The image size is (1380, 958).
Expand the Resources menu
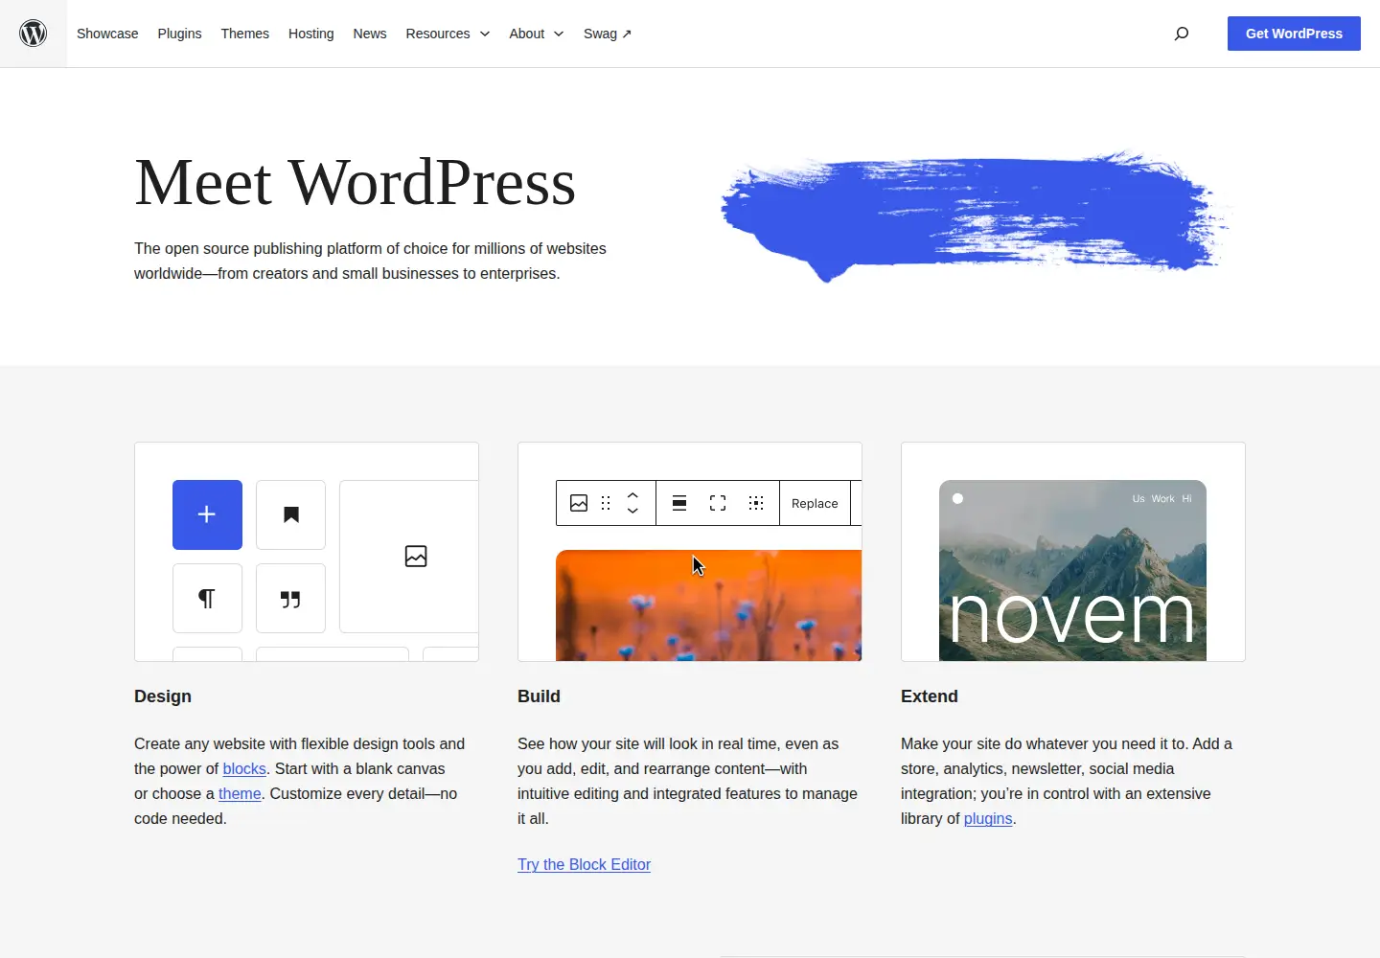click(x=448, y=34)
